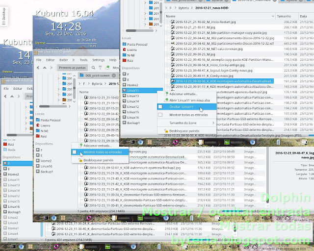Open the Exibir menu in the 000_print-screen window
Viewport: 314px width, 251px height.
(63, 60)
